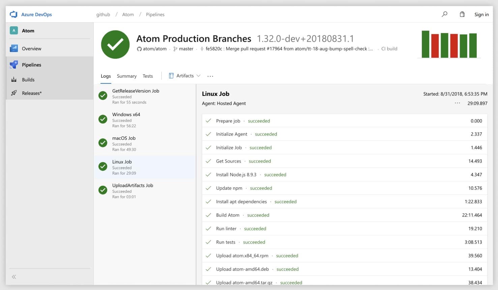Open the marketplace shopping bag icon
498x290 pixels.
(x=462, y=14)
